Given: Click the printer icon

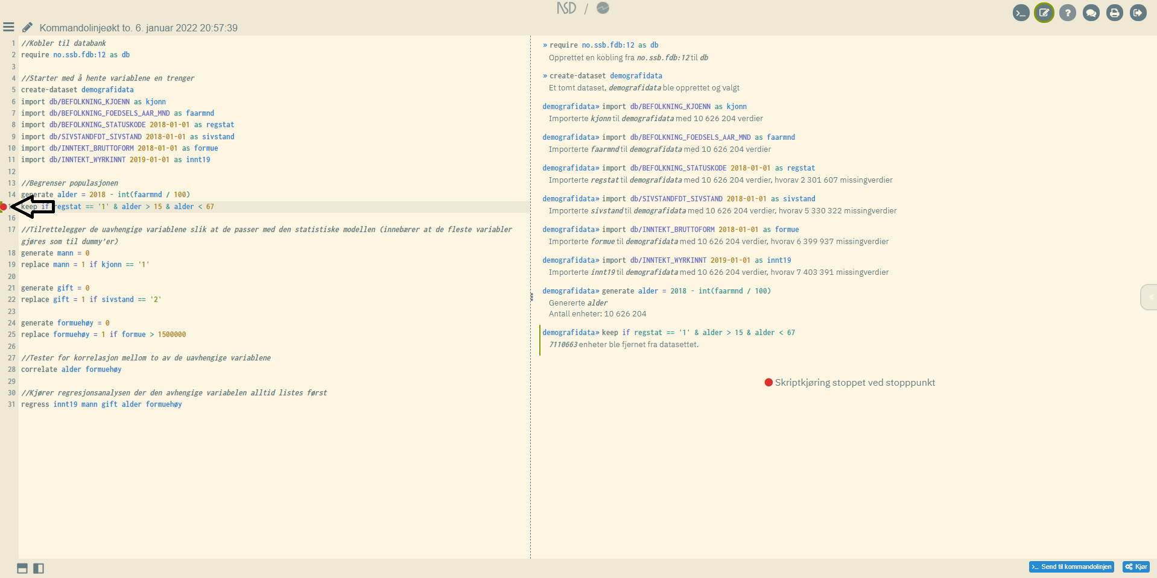Looking at the screenshot, I should [1114, 13].
